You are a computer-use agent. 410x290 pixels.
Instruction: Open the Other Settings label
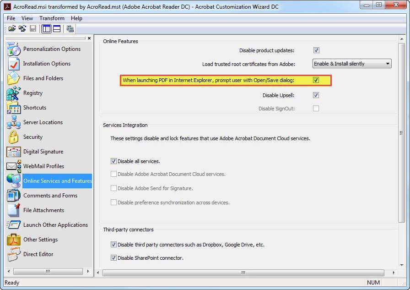click(41, 240)
